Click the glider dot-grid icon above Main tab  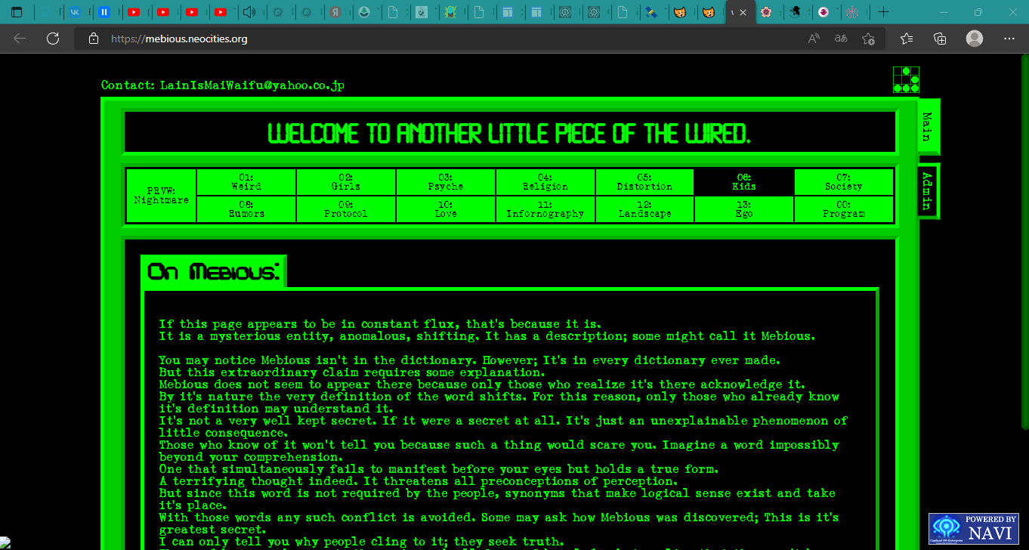[x=906, y=80]
